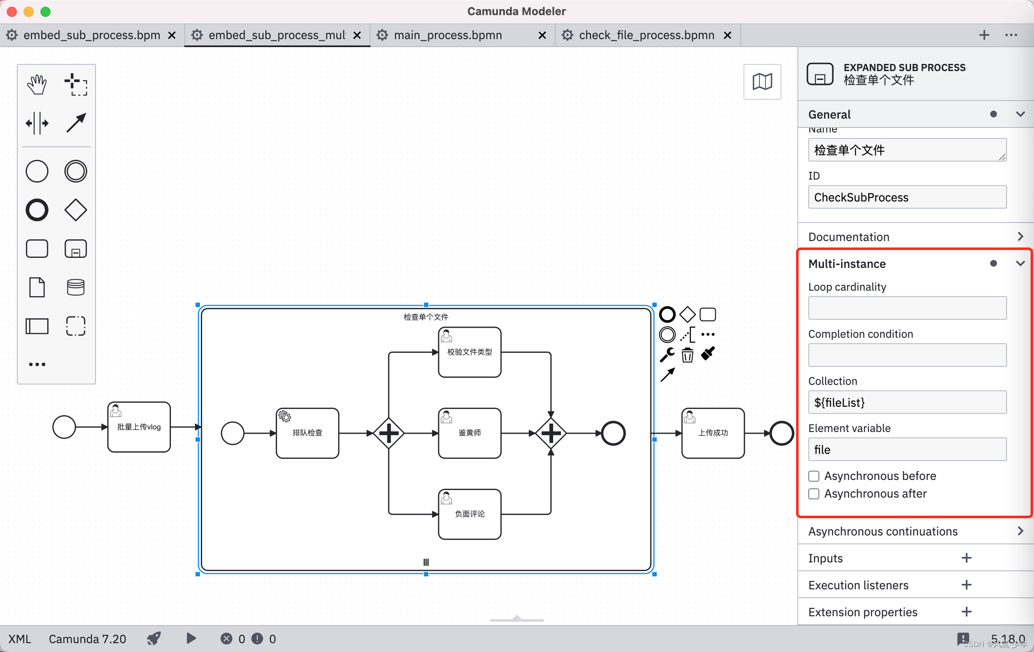Create a data store reference from the palette

coord(76,287)
